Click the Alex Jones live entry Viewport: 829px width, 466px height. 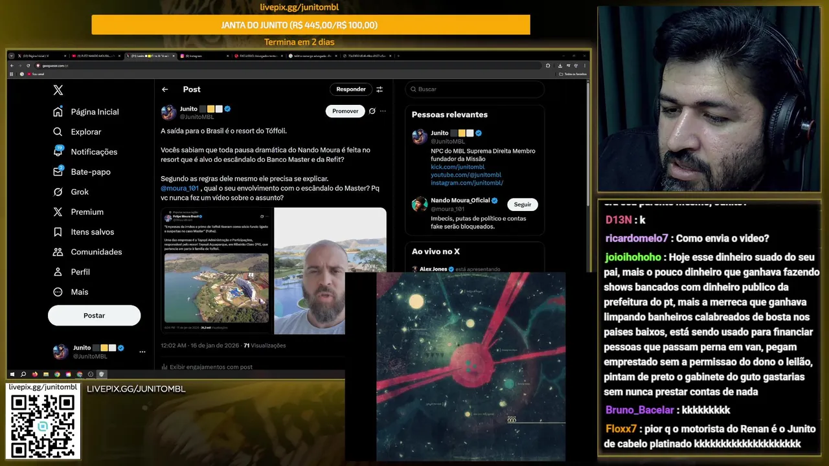click(x=475, y=269)
